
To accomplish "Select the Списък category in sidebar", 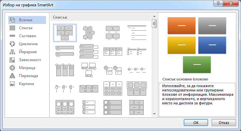I will [27, 28].
